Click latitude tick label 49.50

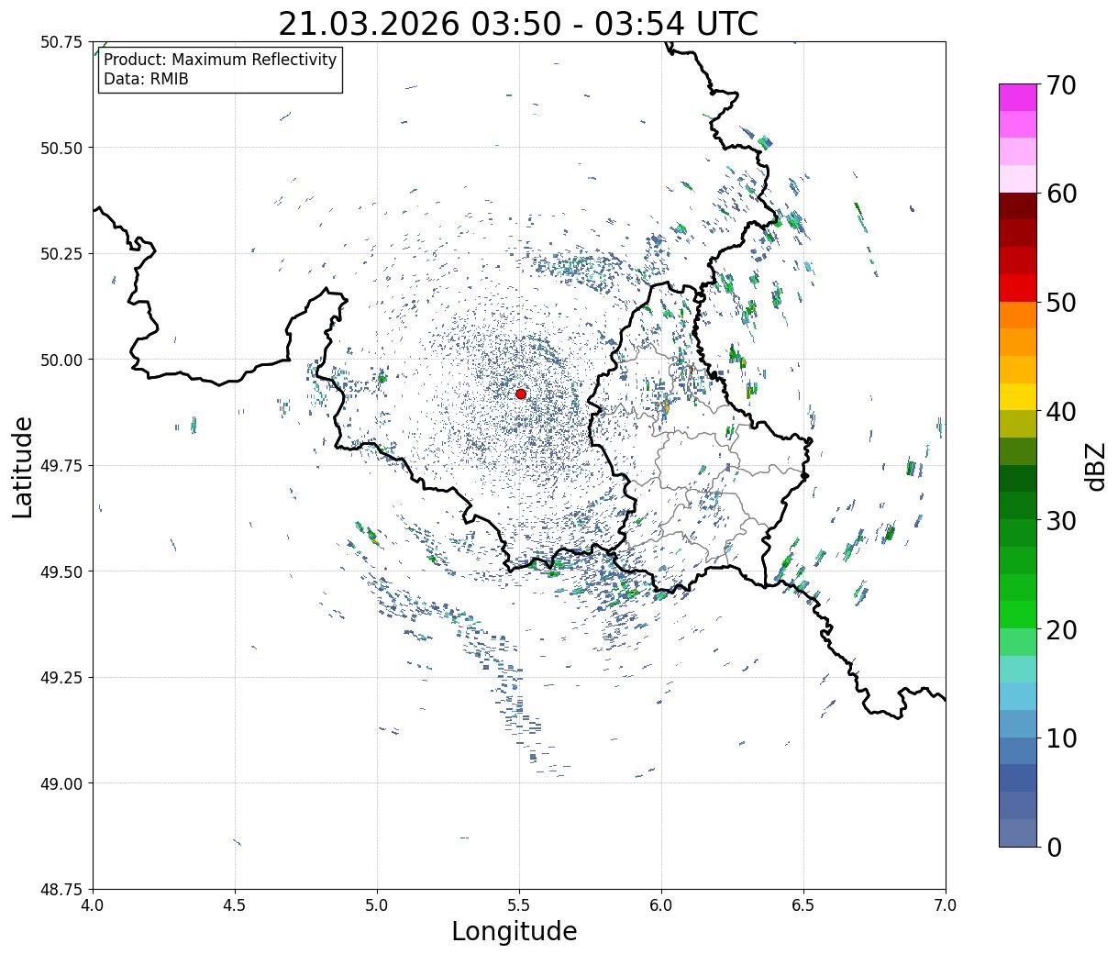(x=61, y=571)
